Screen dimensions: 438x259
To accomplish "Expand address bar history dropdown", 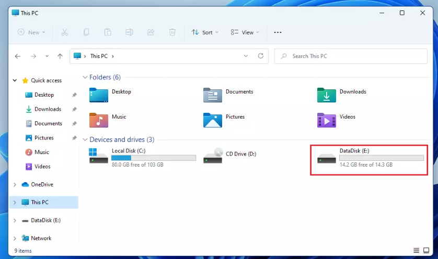I will click(246, 56).
